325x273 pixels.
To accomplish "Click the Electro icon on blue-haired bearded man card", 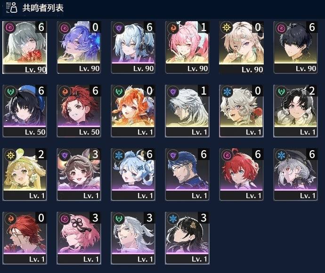I will [173, 155].
